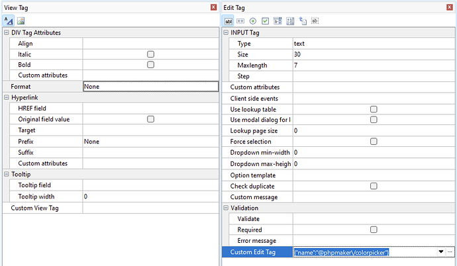The image size is (457, 266).
Task: Click the Format value field showing None
Action: pyautogui.click(x=150, y=86)
